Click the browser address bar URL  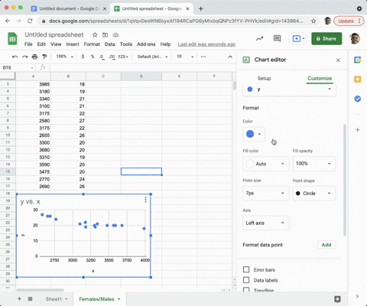[176, 21]
